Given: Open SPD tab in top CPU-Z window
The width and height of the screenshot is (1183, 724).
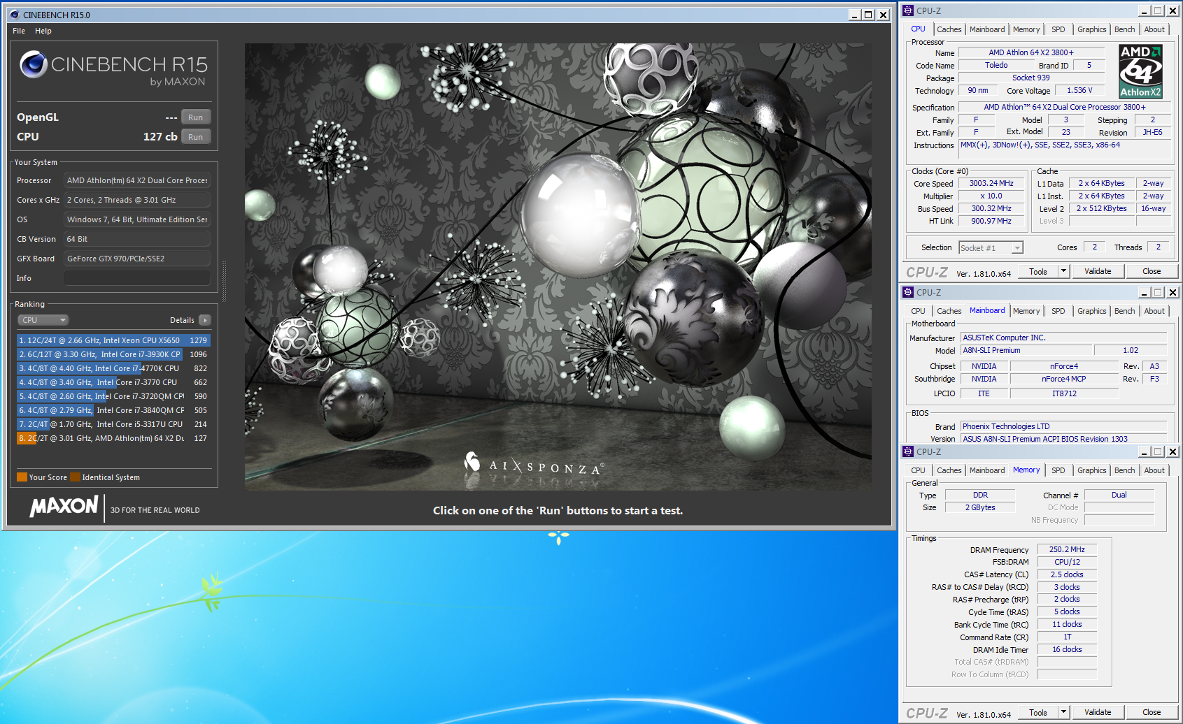Looking at the screenshot, I should pyautogui.click(x=1058, y=29).
